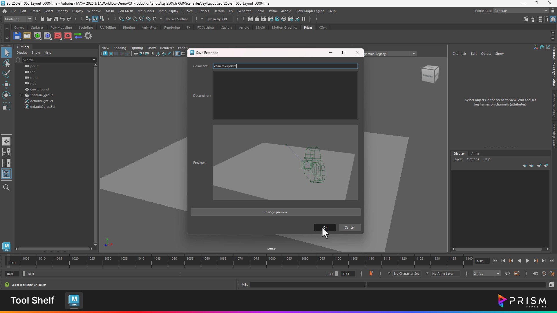The width and height of the screenshot is (557, 313).
Task: Open the Prism settings gear icon
Action: [88, 36]
